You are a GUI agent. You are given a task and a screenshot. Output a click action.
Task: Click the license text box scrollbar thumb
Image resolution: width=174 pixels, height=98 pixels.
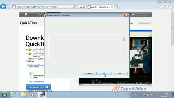pos(123,39)
